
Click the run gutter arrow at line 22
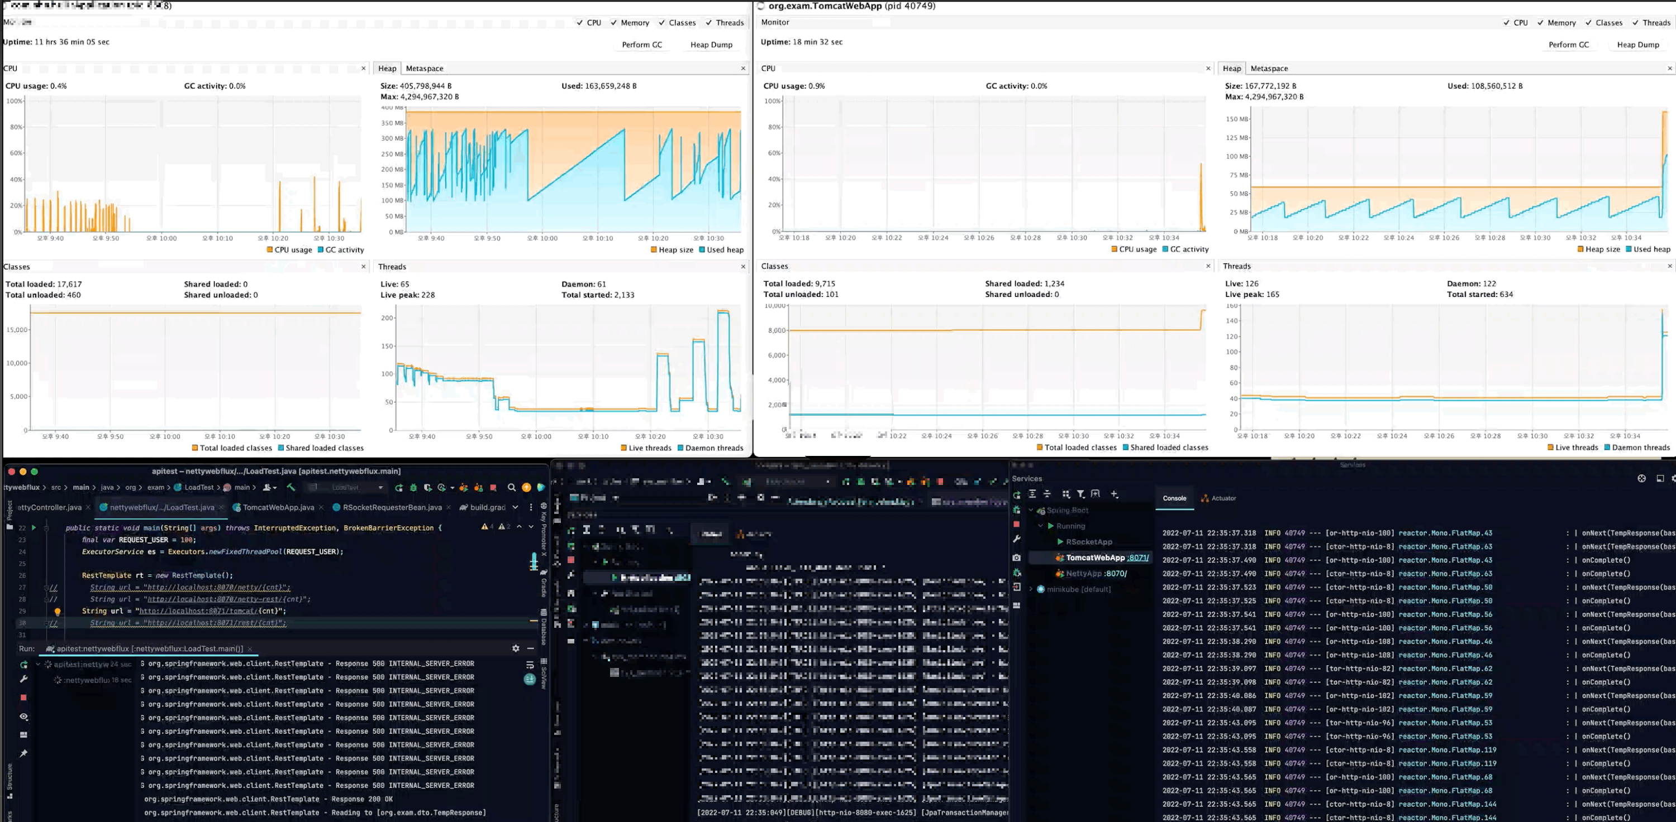[x=34, y=528]
